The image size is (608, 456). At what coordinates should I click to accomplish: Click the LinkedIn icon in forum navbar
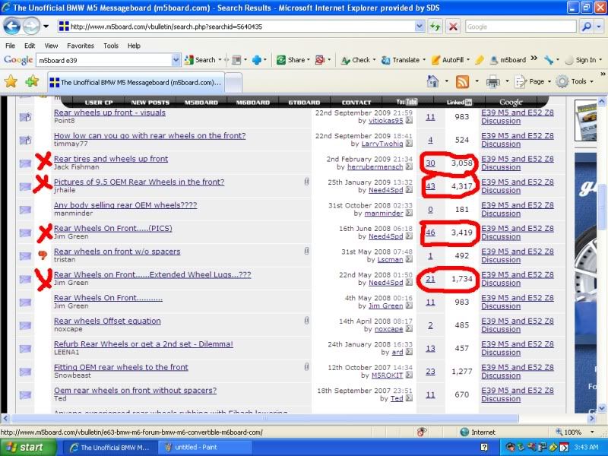pyautogui.click(x=459, y=103)
